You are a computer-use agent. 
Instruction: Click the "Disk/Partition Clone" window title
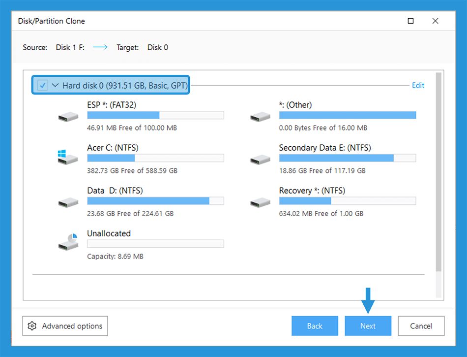coord(52,21)
